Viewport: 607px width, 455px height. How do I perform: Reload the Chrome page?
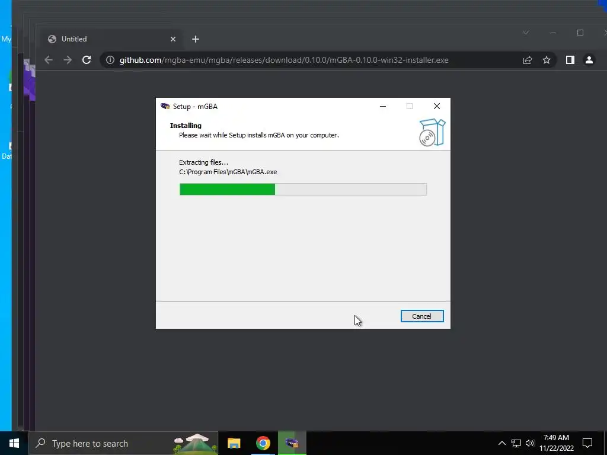point(87,60)
